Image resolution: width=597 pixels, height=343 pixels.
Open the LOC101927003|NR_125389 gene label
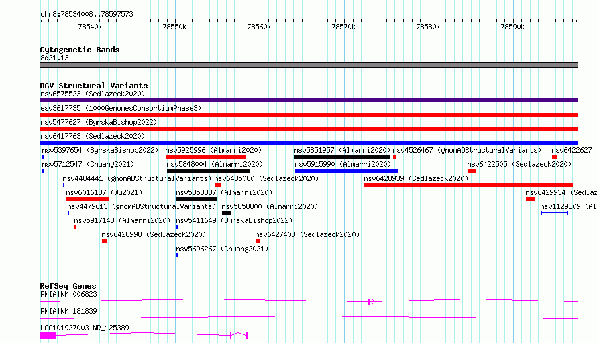(85, 328)
